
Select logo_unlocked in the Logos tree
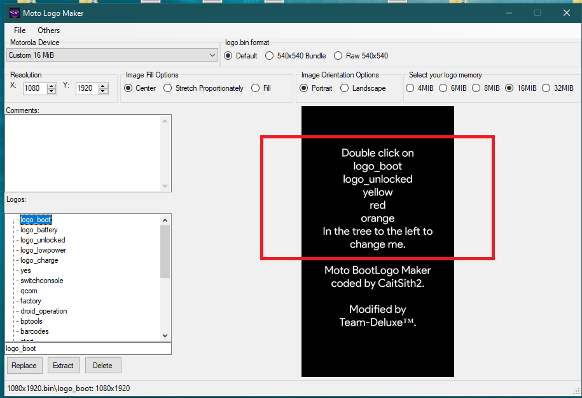(43, 240)
